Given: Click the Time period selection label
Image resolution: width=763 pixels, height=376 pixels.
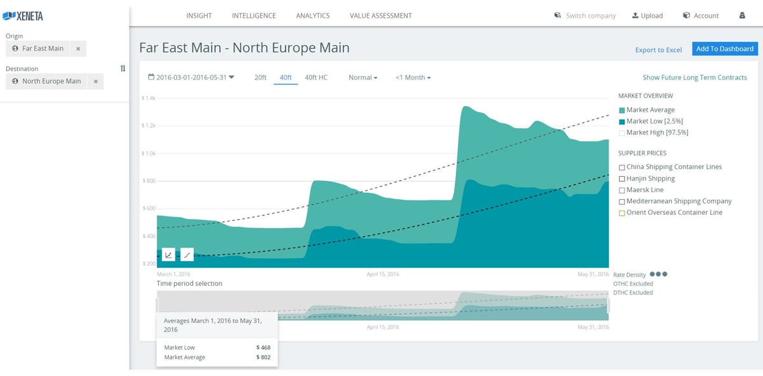Looking at the screenshot, I should (189, 284).
